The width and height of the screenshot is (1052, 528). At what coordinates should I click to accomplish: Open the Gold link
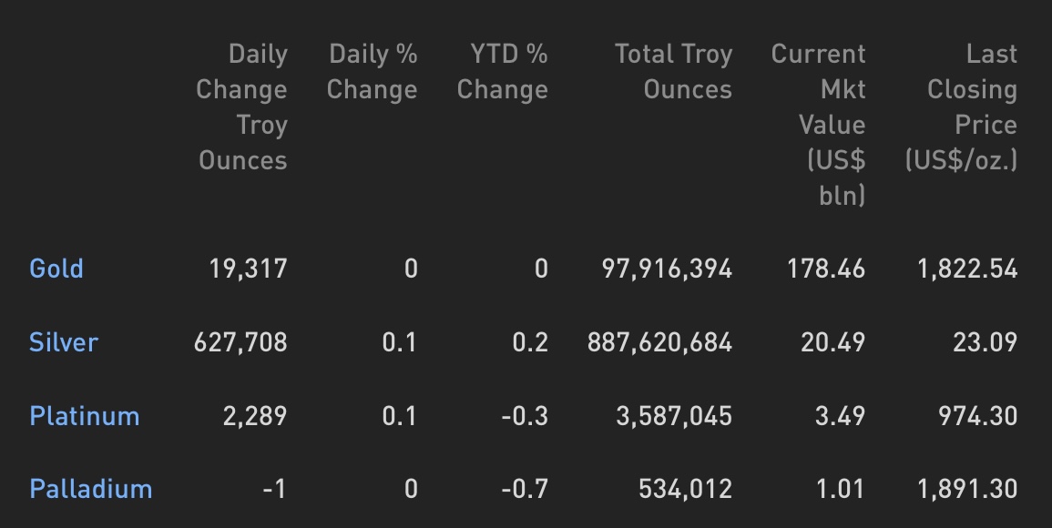[56, 269]
